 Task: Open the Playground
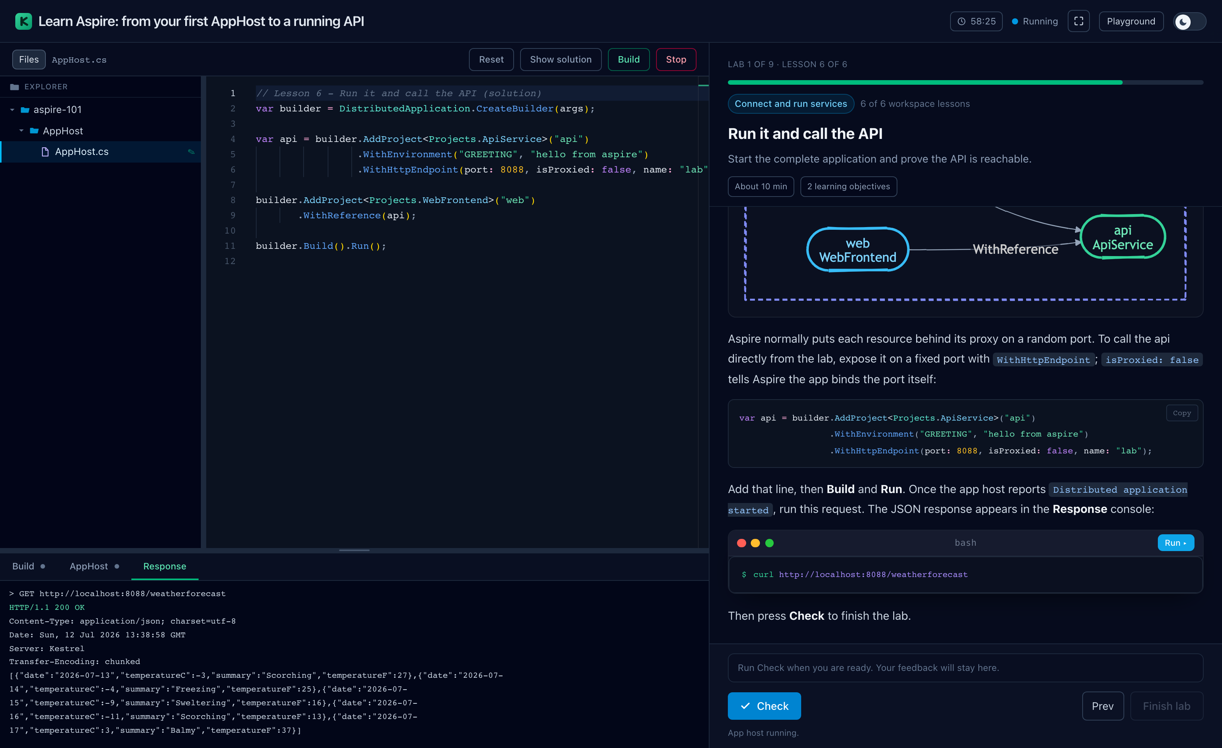(x=1131, y=21)
